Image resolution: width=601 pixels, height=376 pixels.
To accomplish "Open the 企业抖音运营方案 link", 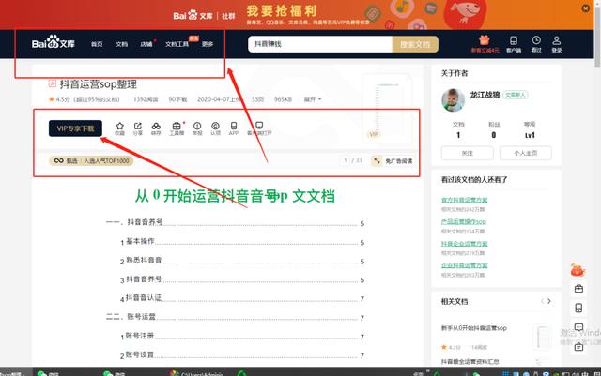I will point(464,265).
